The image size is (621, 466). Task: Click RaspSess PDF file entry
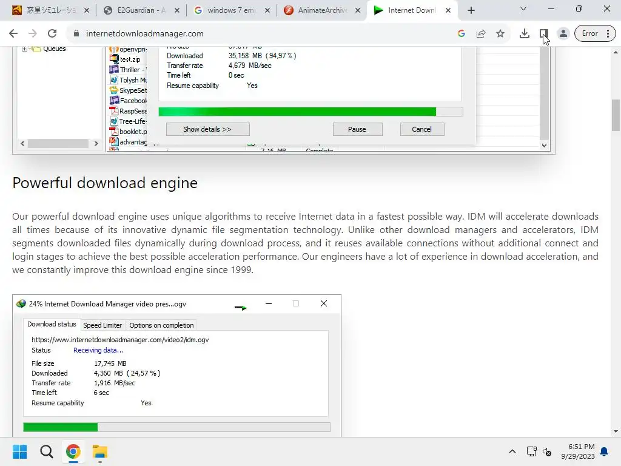129,111
